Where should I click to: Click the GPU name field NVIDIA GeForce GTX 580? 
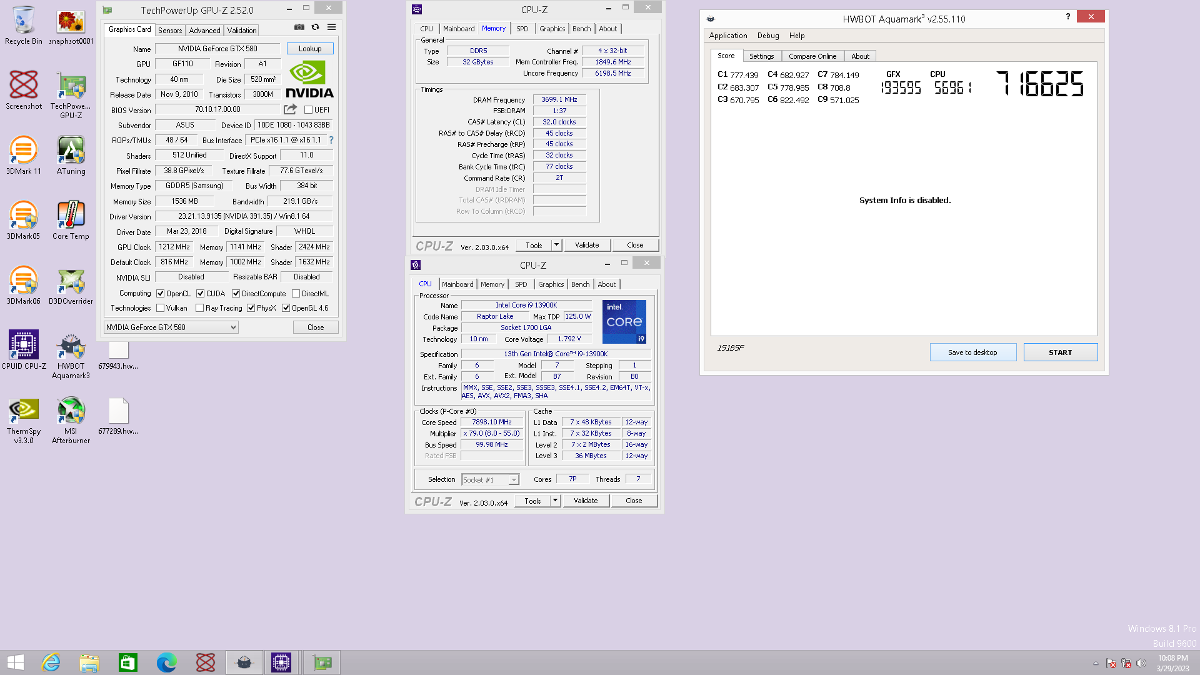(x=217, y=49)
